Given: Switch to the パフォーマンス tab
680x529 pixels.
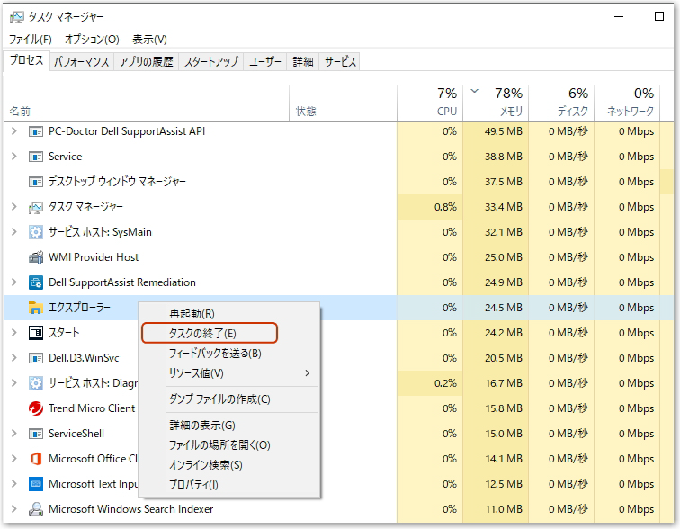Looking at the screenshot, I should point(82,61).
